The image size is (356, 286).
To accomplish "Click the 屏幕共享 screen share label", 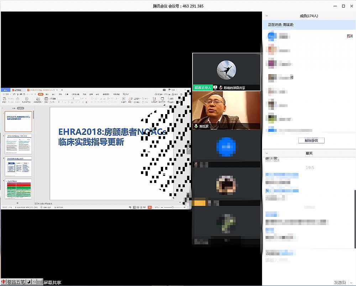I will [x=52, y=282].
